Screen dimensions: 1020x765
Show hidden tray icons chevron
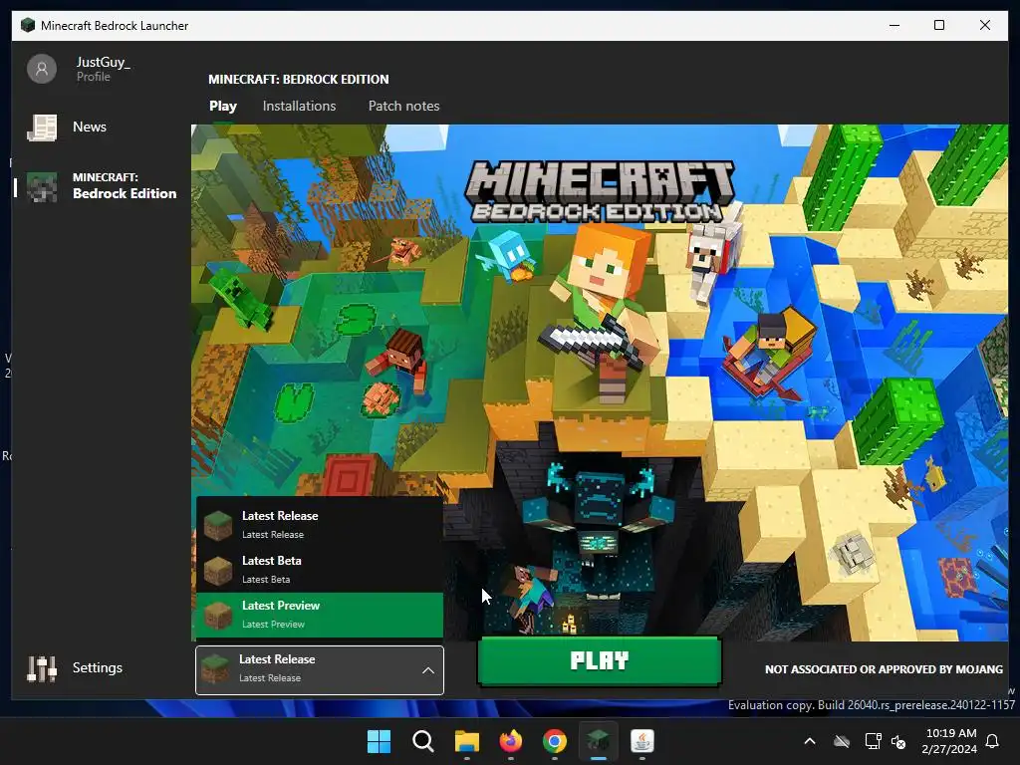810,741
